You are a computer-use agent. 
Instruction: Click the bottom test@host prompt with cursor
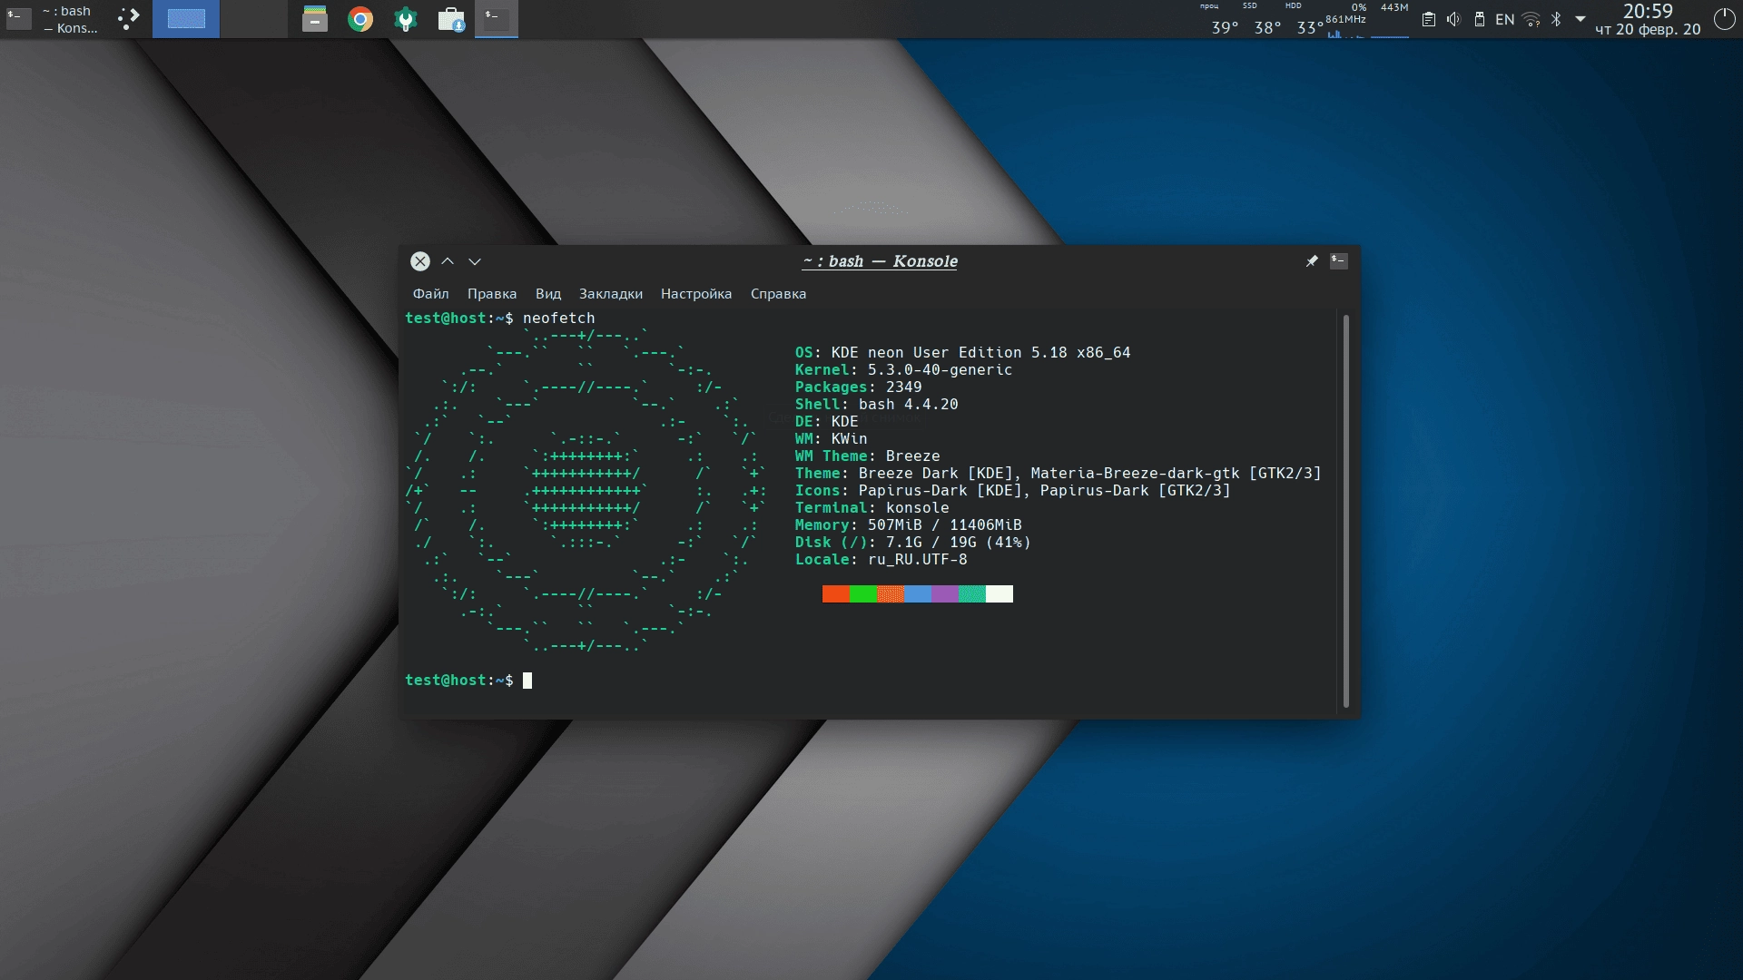pos(468,681)
